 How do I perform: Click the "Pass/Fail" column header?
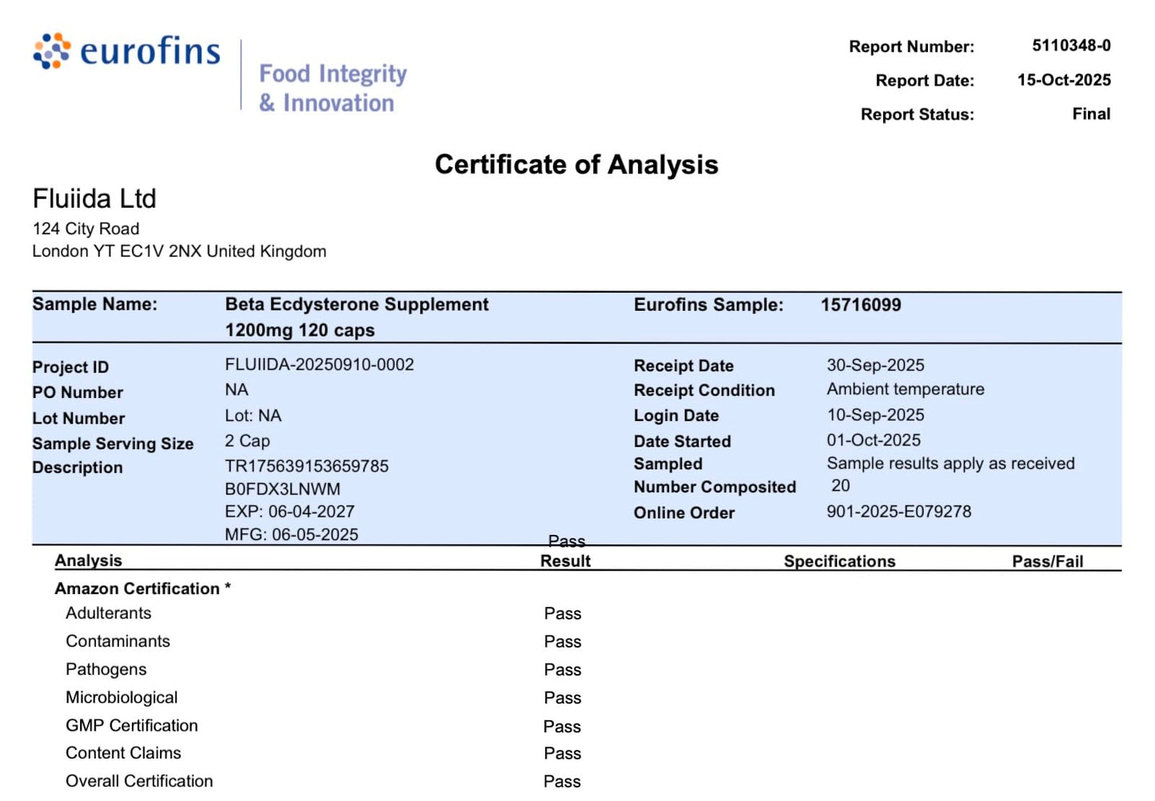point(1047,561)
